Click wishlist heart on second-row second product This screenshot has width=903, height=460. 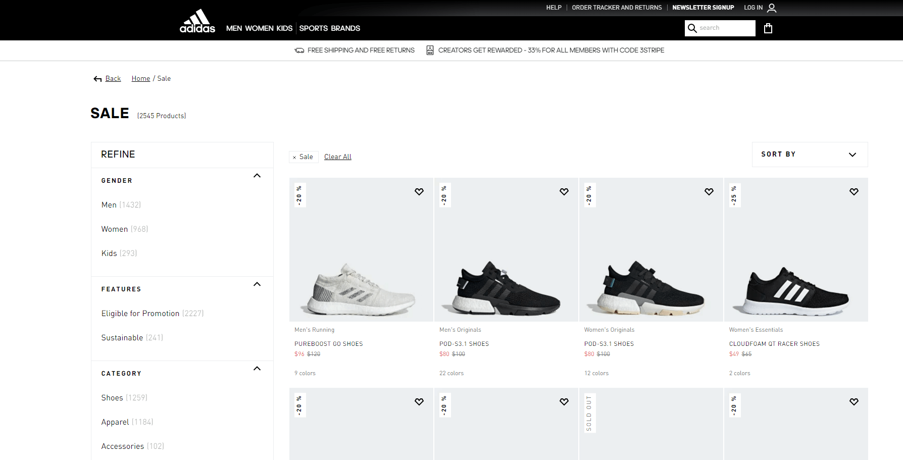(x=564, y=402)
